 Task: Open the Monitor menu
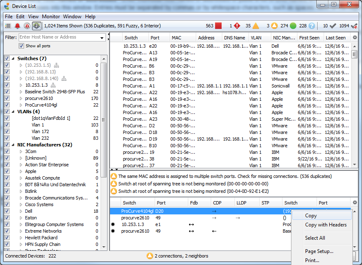click(x=51, y=17)
